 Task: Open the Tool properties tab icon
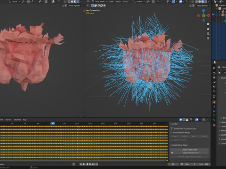pos(214,68)
